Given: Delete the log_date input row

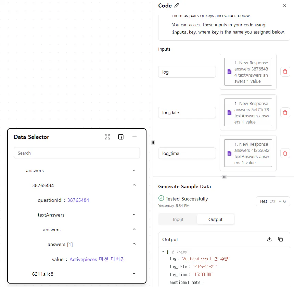Looking at the screenshot, I should [x=285, y=113].
